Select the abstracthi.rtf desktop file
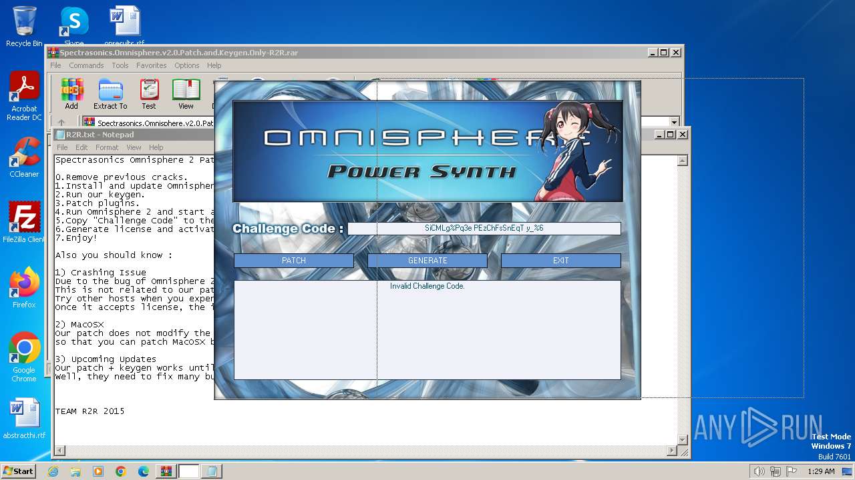This screenshot has height=480, width=855. click(x=24, y=419)
